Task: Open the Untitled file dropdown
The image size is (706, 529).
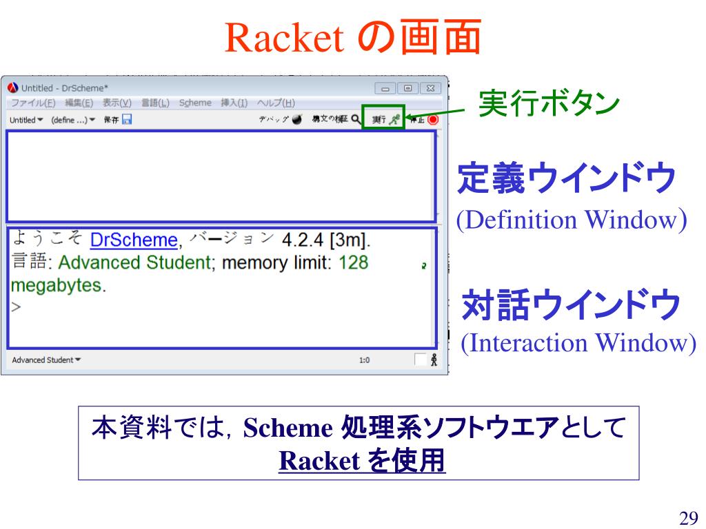Action: tap(26, 120)
